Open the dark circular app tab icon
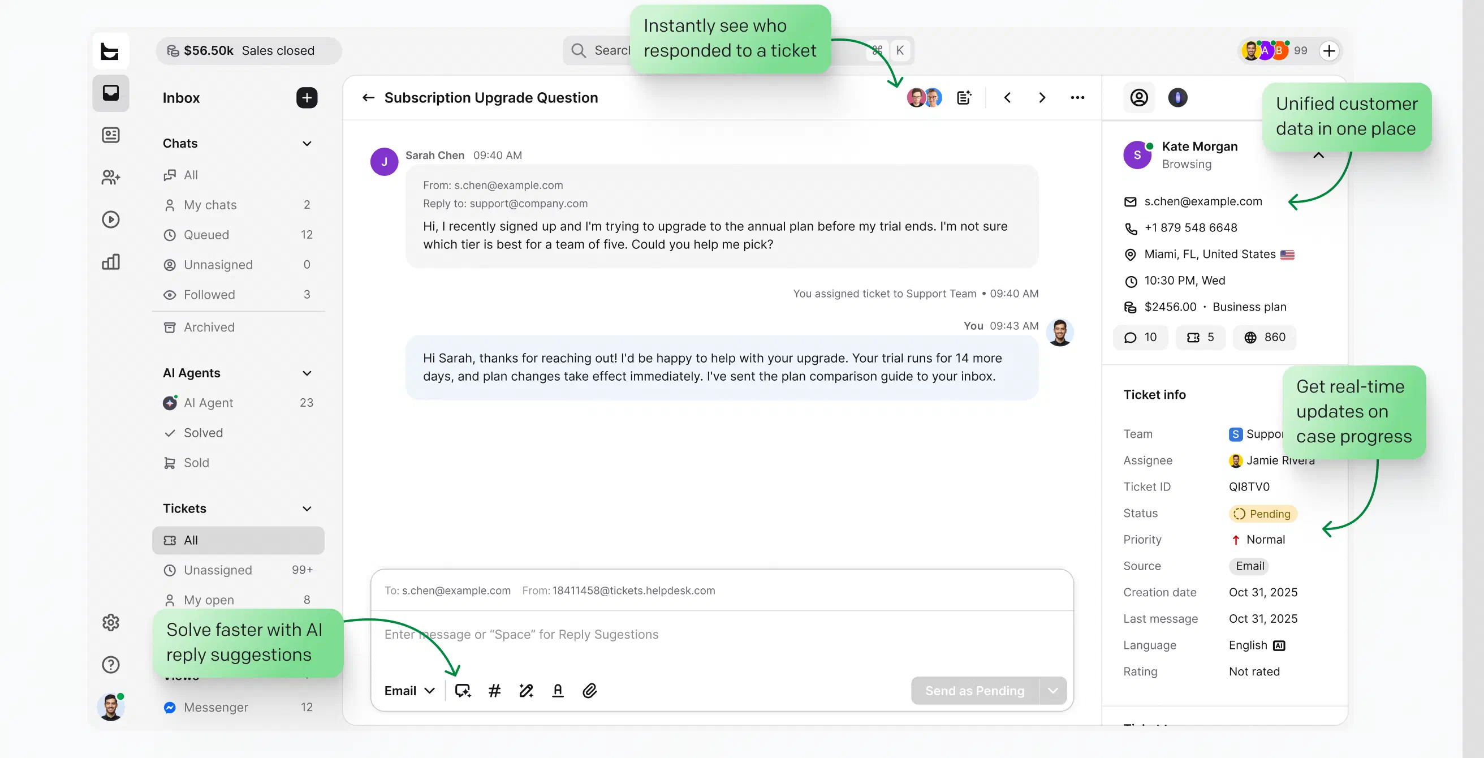The width and height of the screenshot is (1484, 758). point(1177,98)
